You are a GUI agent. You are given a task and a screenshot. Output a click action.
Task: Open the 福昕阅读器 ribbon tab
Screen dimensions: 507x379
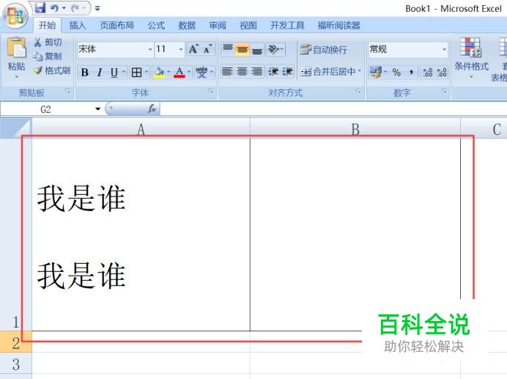pos(339,25)
